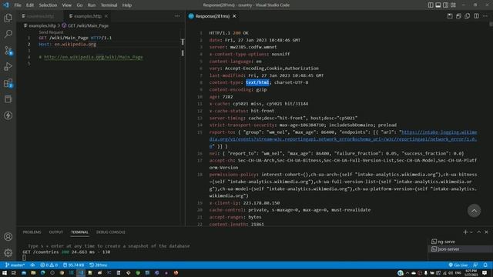Close the examples.http tab
This screenshot has width=493, height=277.
106,16
